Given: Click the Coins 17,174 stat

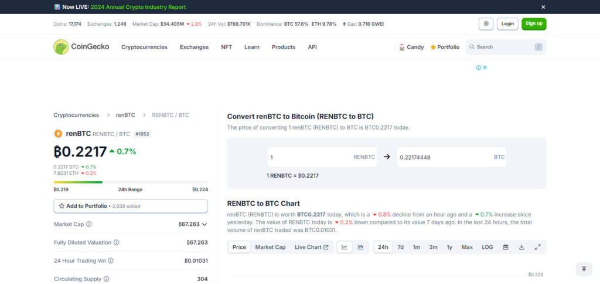Looking at the screenshot, I should point(67,23).
